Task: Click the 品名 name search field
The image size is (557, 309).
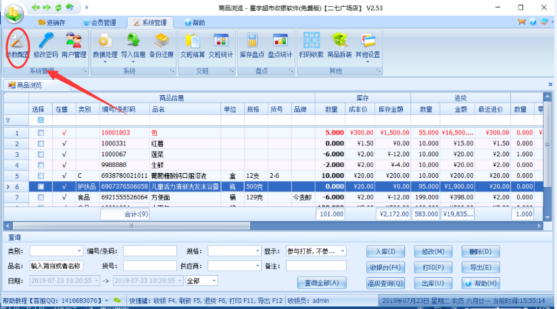Action: click(x=57, y=266)
